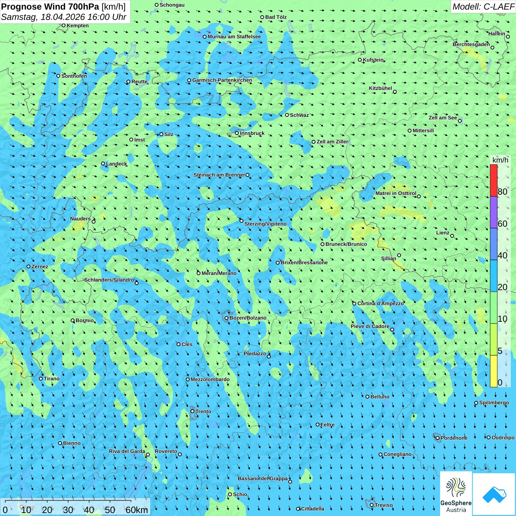516x516 pixels.
Task: Click the 'Bassano del Grappa' label
Action: click(x=263, y=478)
